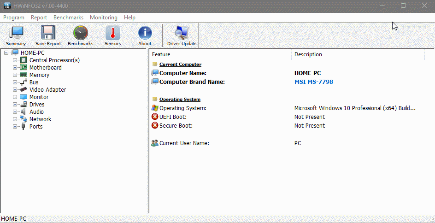The width and height of the screenshot is (435, 223).
Task: Click the Save Report floppy icon
Action: coord(48,33)
